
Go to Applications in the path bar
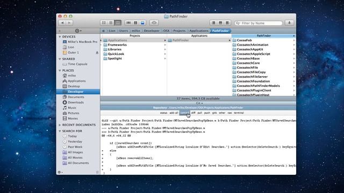[x=199, y=31]
